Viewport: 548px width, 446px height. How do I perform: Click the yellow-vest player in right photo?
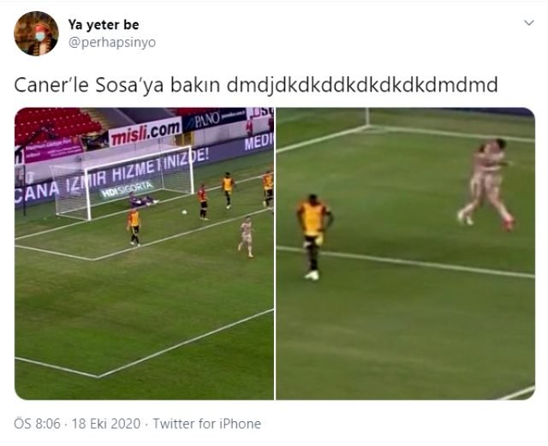[x=313, y=237]
